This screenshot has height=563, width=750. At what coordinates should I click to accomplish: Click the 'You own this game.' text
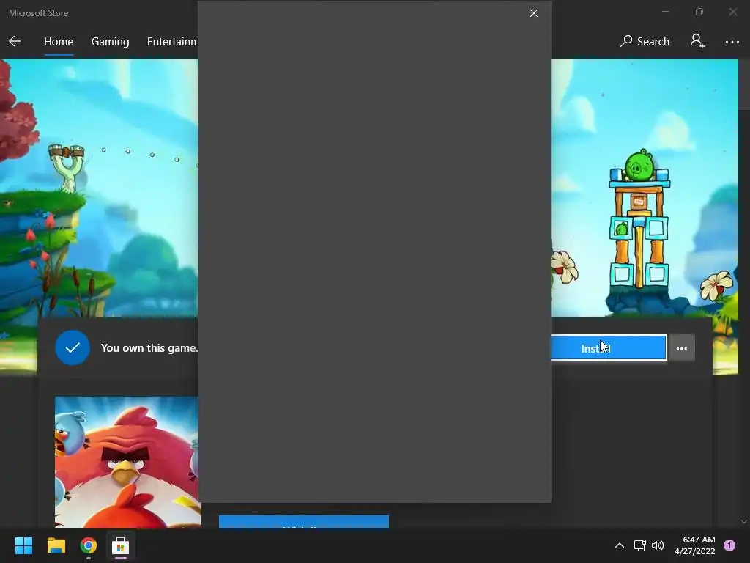pos(149,348)
